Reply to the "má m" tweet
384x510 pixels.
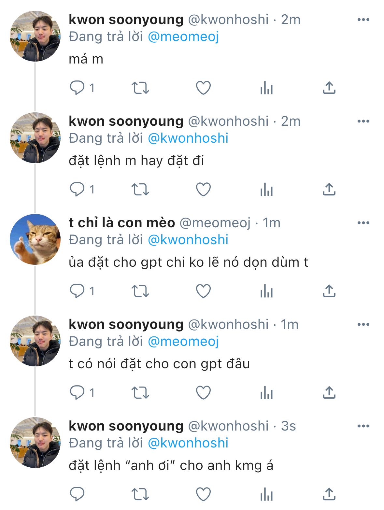pyautogui.click(x=78, y=88)
